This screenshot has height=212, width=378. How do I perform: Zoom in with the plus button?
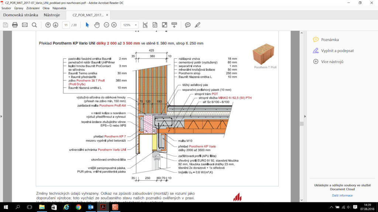tap(114, 25)
